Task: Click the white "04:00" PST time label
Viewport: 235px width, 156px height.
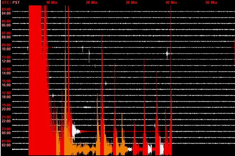Action: [6, 13]
